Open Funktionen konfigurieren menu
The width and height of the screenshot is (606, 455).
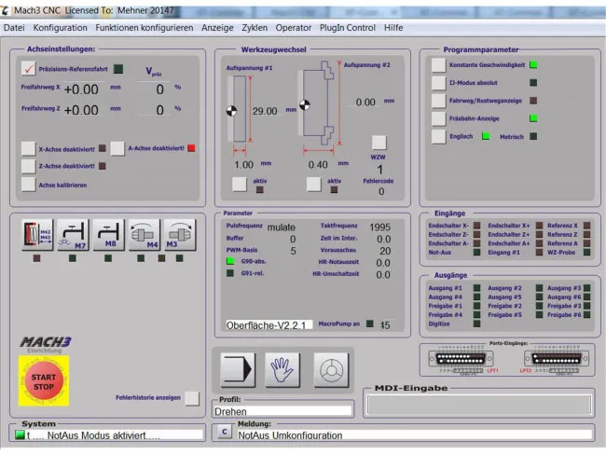[145, 28]
